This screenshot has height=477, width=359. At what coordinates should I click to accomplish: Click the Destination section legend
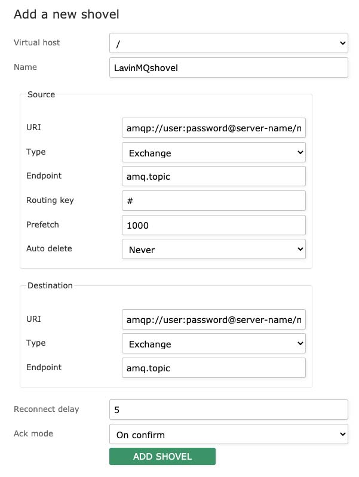click(x=50, y=285)
